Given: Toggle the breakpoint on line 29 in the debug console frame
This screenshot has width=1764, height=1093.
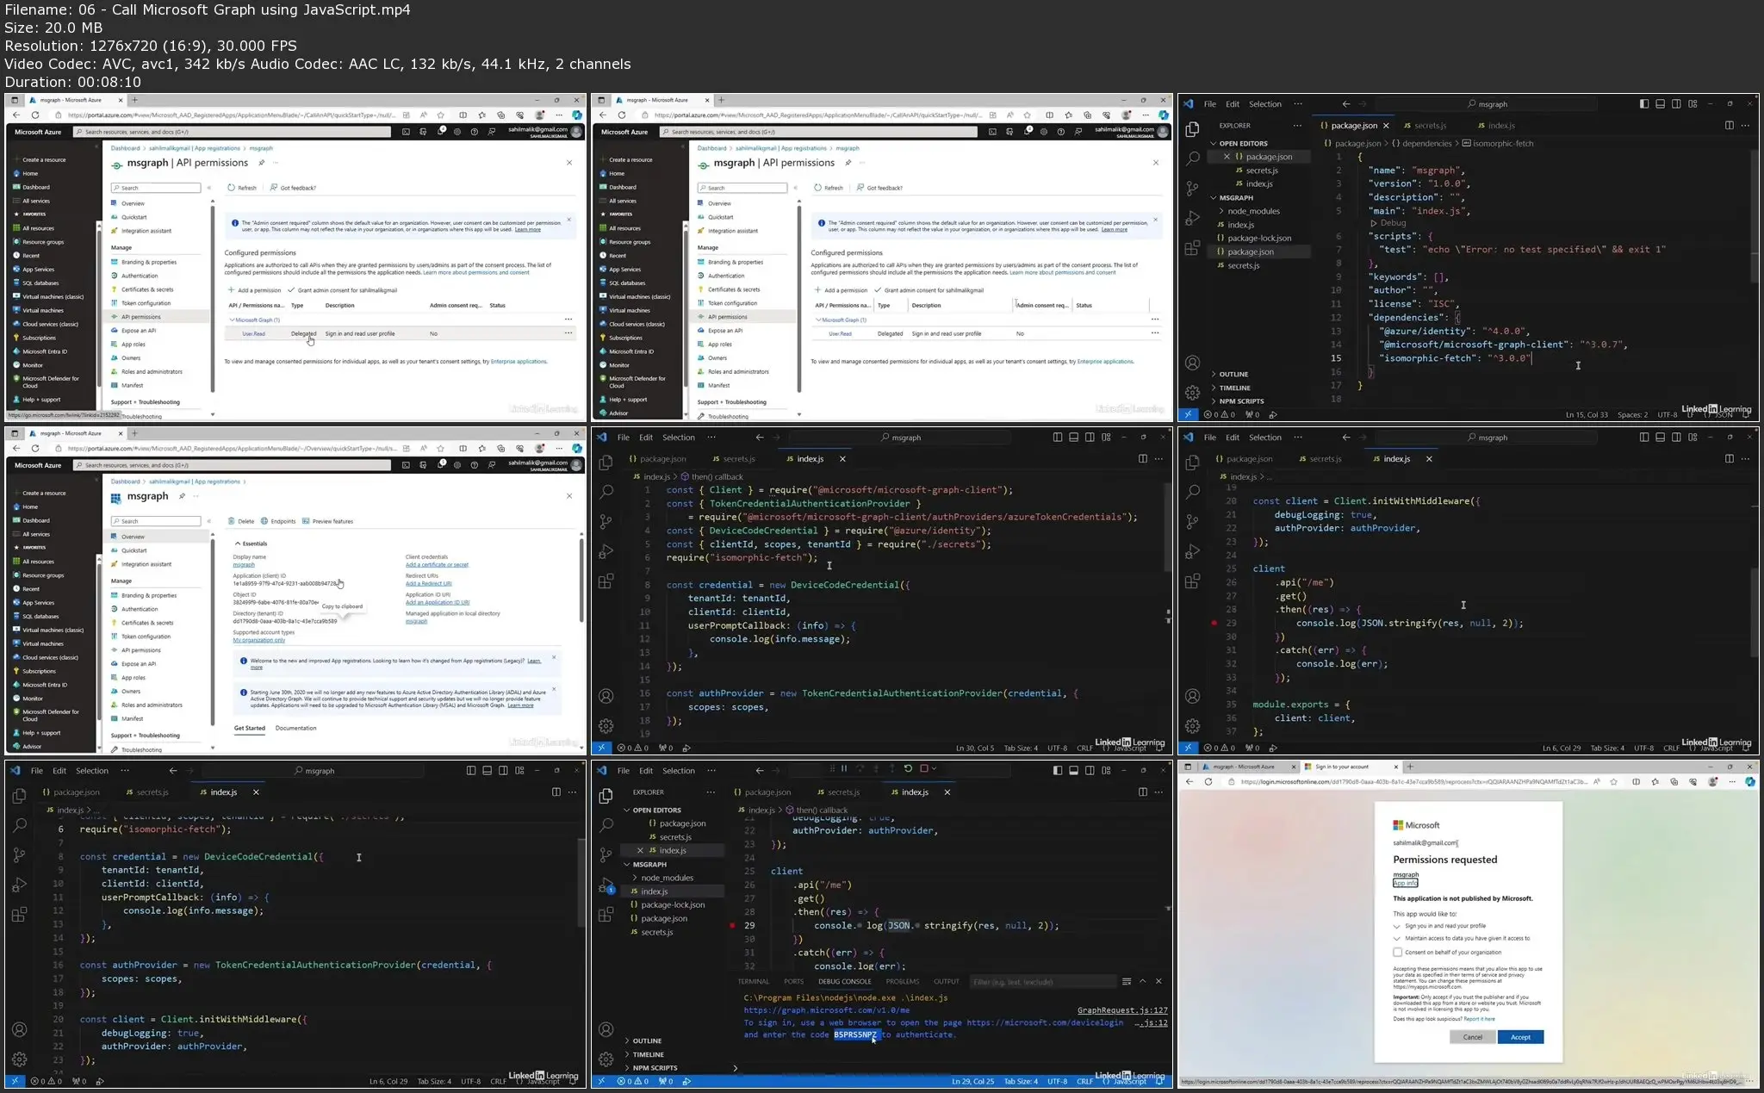Looking at the screenshot, I should click(x=732, y=926).
